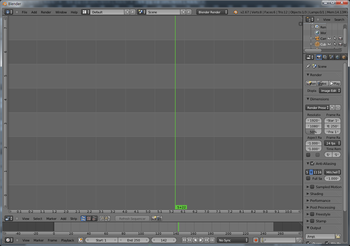Open the Mitchell filter dropdown
Image resolution: width=350 pixels, height=246 pixels.
[x=332, y=172]
